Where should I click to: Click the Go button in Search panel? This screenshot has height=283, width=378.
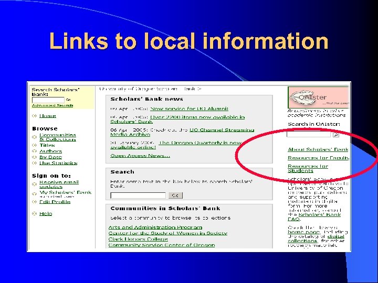point(175,195)
